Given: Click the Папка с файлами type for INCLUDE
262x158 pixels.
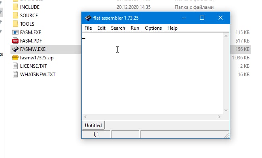Looking at the screenshot, I should (194, 7).
